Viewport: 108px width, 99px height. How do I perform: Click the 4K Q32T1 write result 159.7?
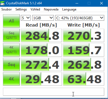84,50
